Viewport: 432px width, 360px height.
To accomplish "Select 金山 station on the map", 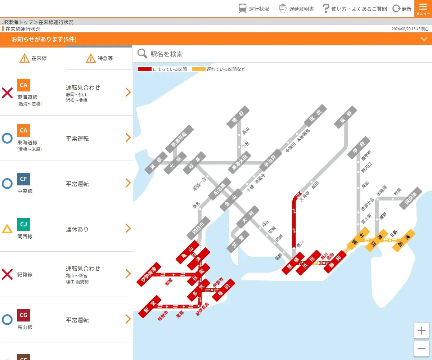I will (231, 200).
